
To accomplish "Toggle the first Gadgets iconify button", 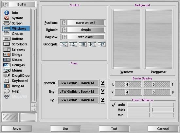I will tap(64, 44).
